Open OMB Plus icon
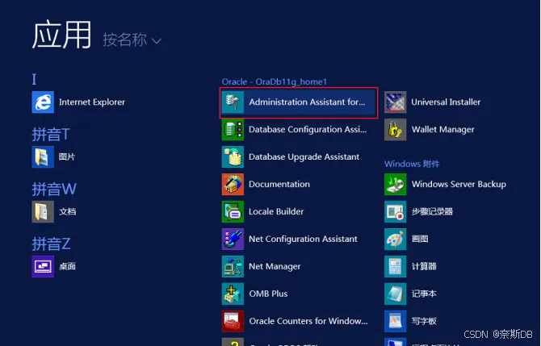Image resolution: width=541 pixels, height=346 pixels. click(233, 294)
